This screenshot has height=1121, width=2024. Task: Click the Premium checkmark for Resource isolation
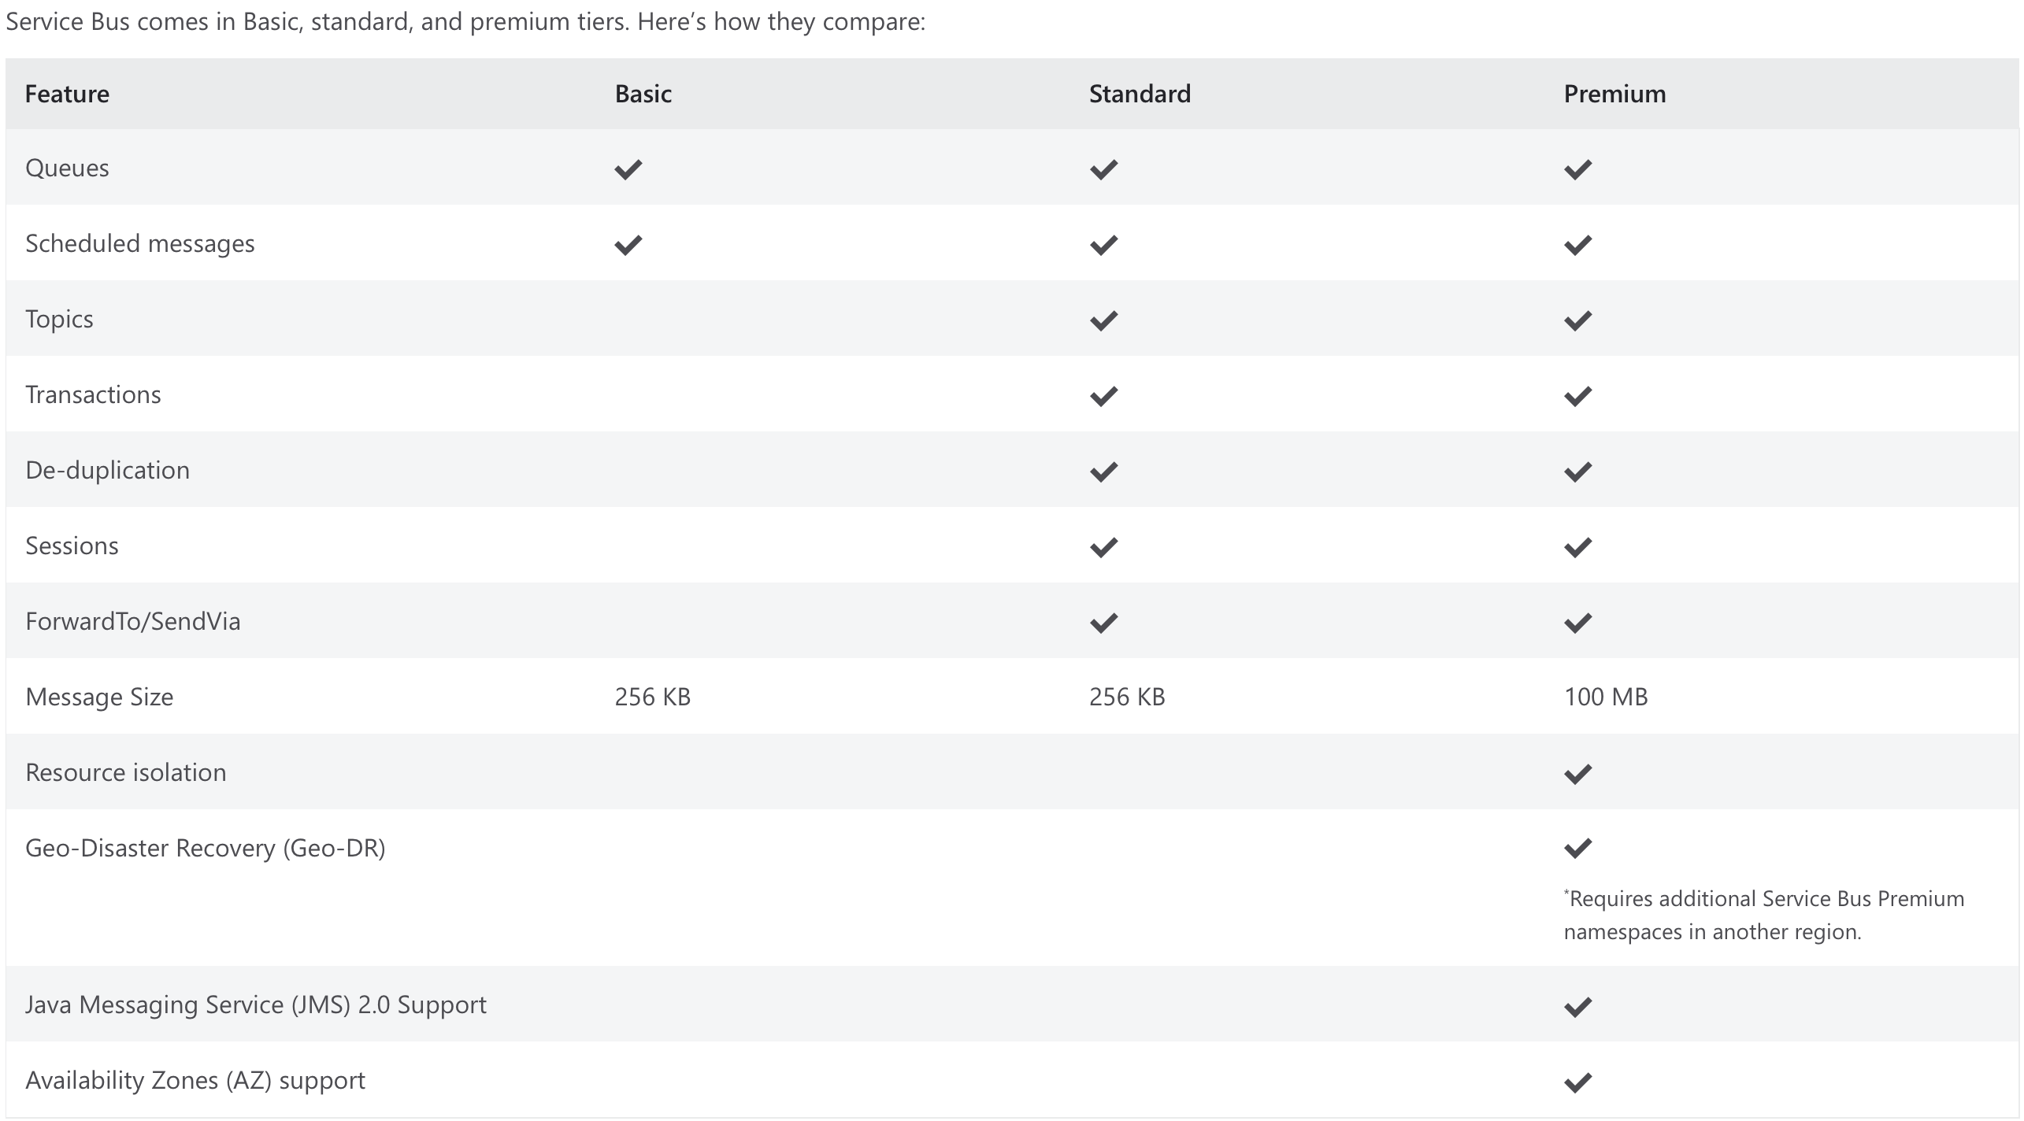[x=1577, y=774]
